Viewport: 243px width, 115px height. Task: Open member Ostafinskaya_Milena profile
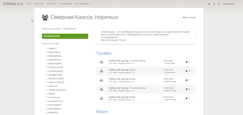57,90
